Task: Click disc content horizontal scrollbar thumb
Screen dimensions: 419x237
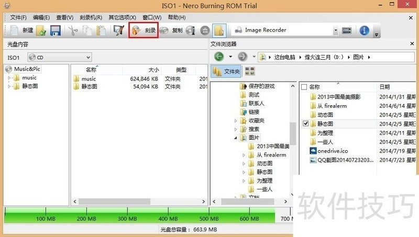Action: (x=114, y=201)
